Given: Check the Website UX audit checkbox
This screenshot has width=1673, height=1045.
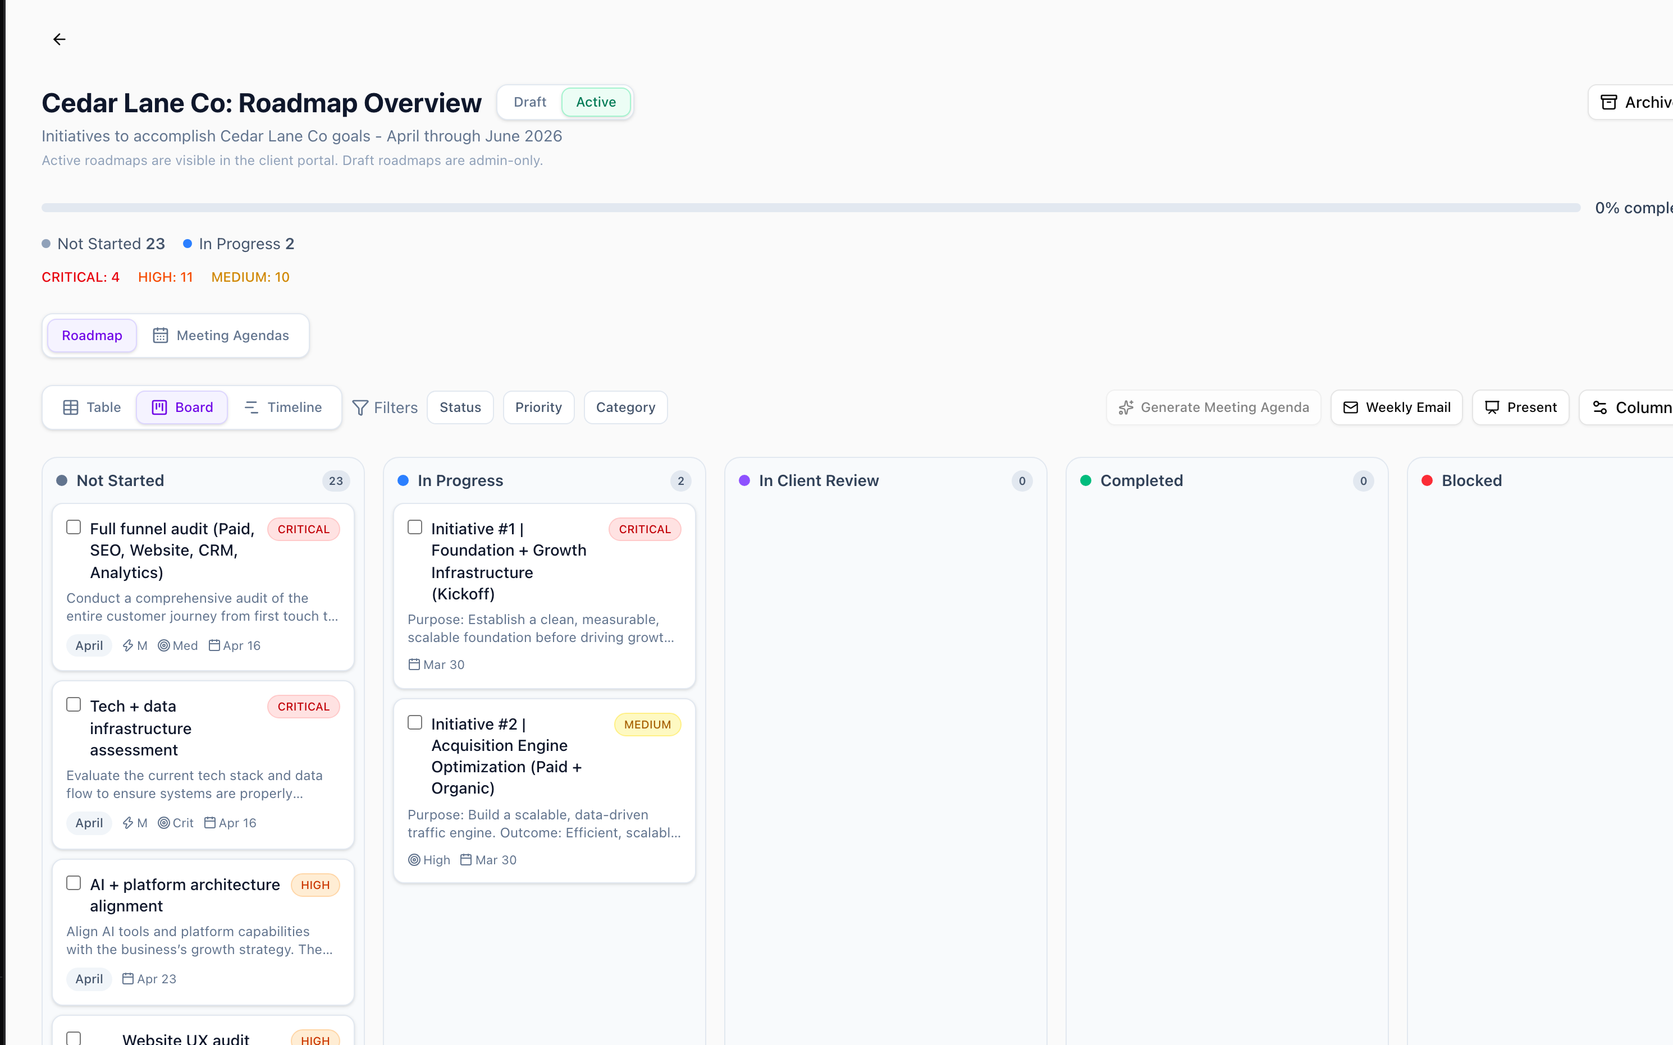Looking at the screenshot, I should click(x=74, y=1038).
